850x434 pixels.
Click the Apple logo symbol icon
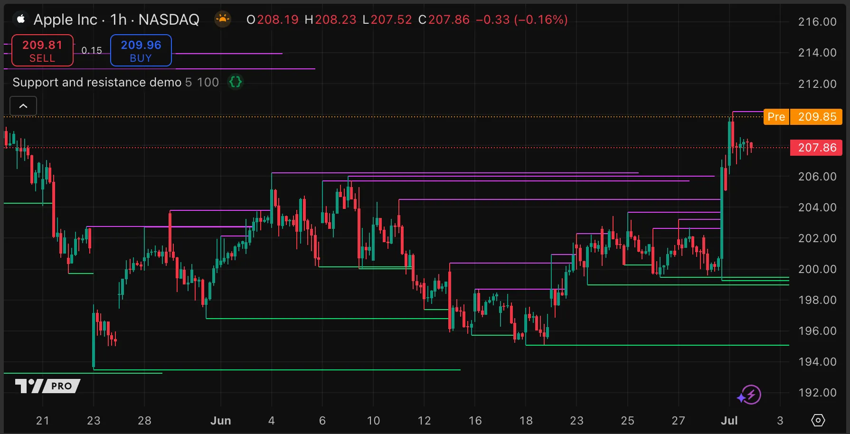(21, 19)
